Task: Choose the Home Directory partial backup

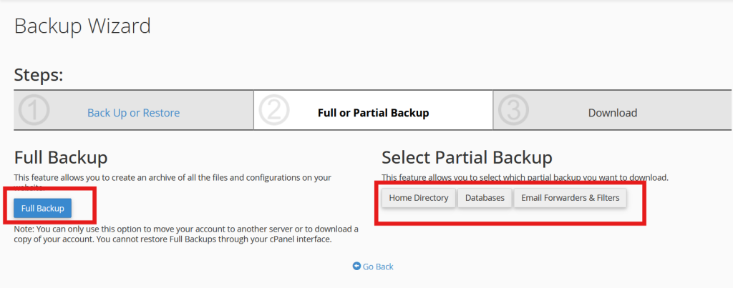Action: (x=419, y=198)
